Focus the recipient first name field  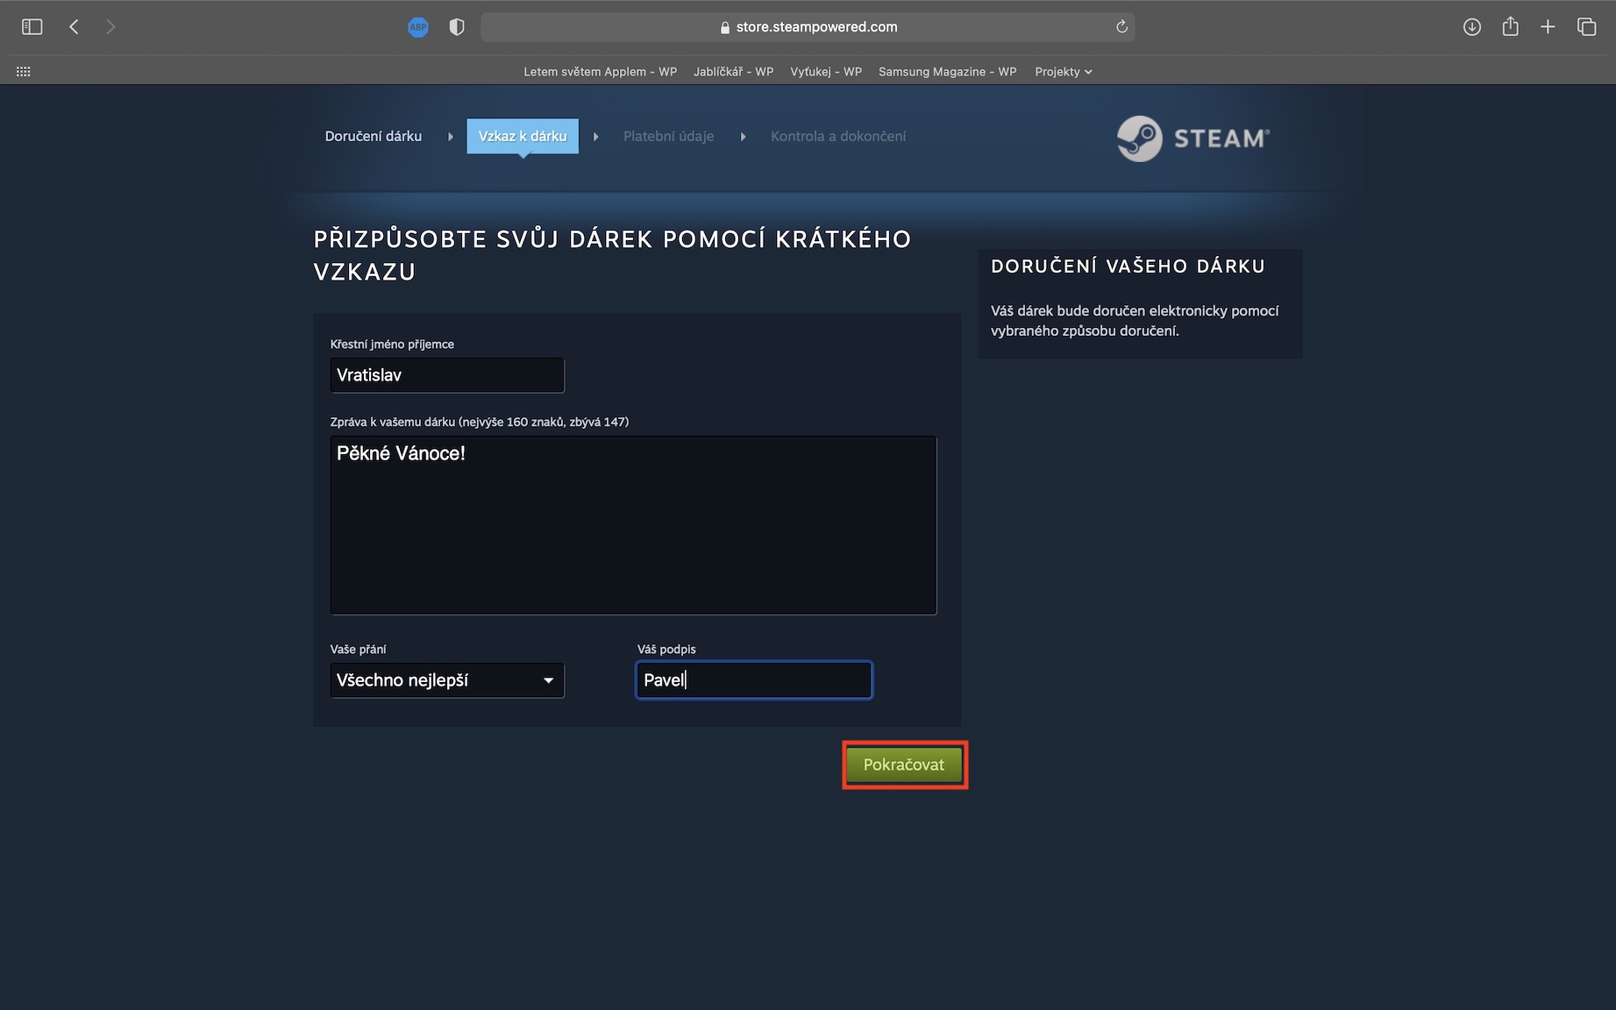[447, 375]
